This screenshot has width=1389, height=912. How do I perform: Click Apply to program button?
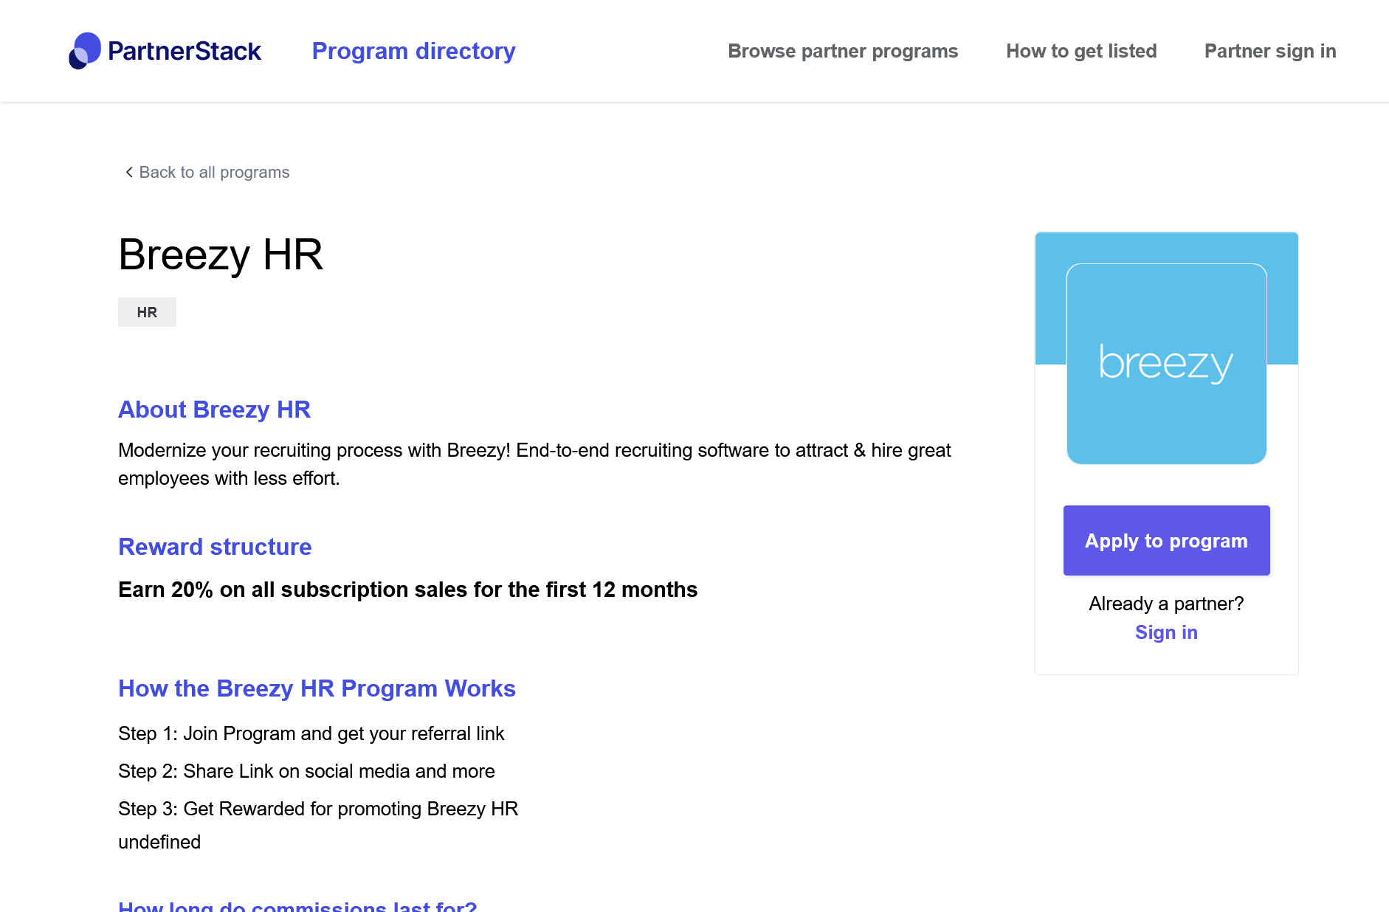click(x=1166, y=540)
